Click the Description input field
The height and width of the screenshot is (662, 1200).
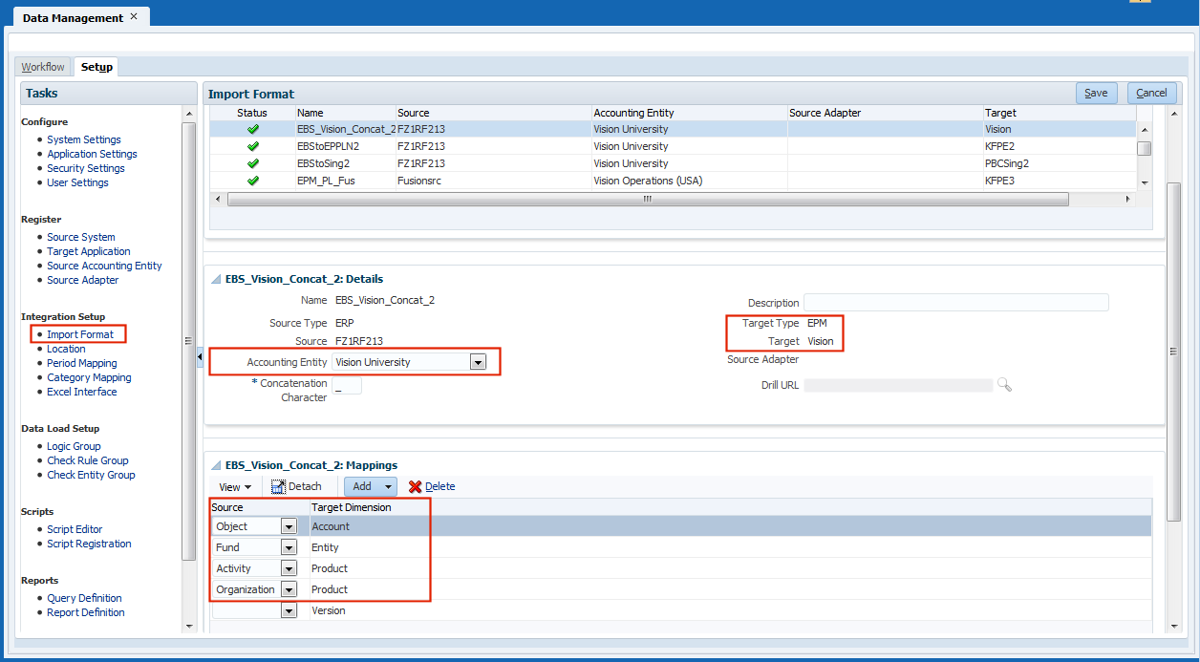955,303
